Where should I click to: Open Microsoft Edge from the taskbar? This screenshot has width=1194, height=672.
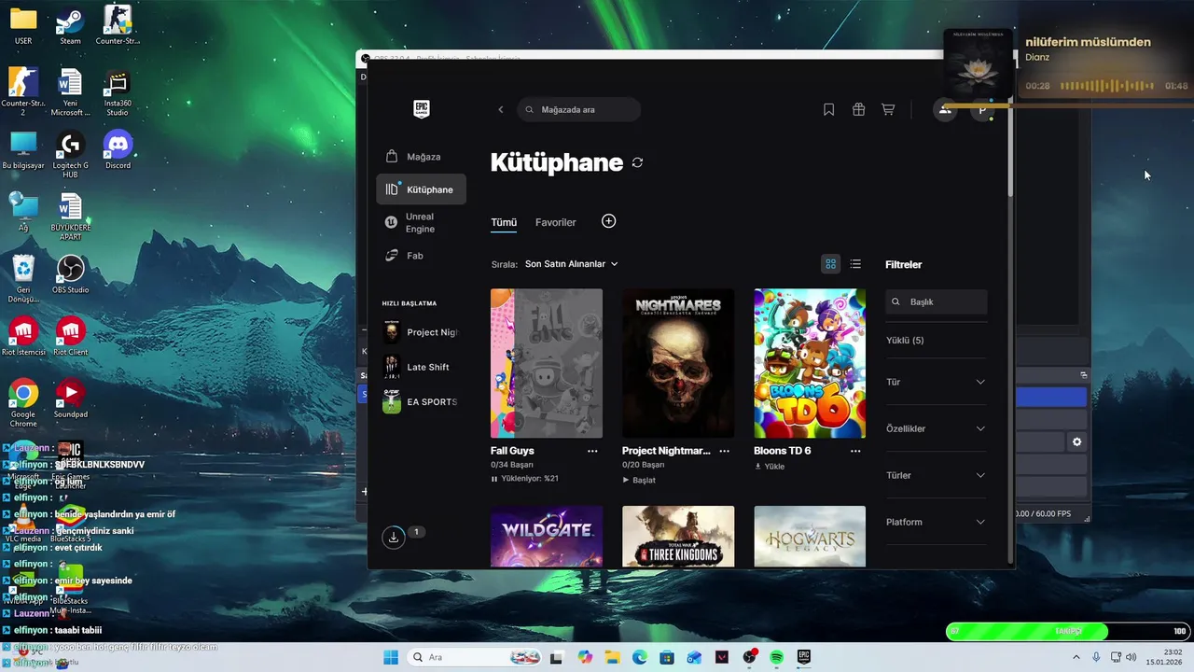point(640,657)
